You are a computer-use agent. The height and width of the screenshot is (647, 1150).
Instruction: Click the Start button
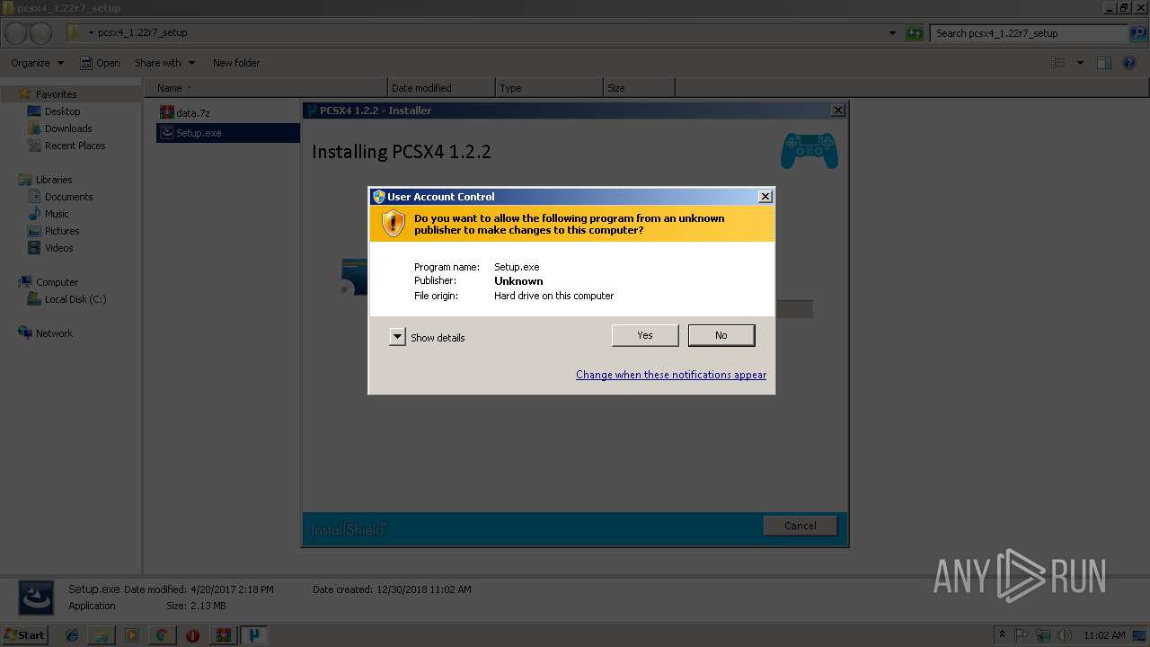pyautogui.click(x=24, y=634)
